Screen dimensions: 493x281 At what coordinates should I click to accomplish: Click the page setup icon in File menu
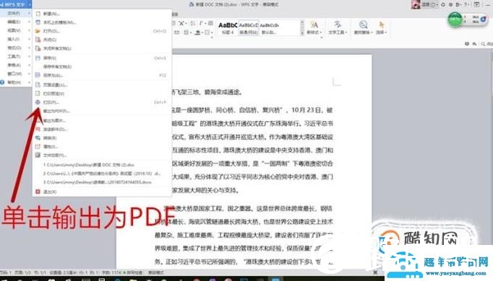pos(38,85)
